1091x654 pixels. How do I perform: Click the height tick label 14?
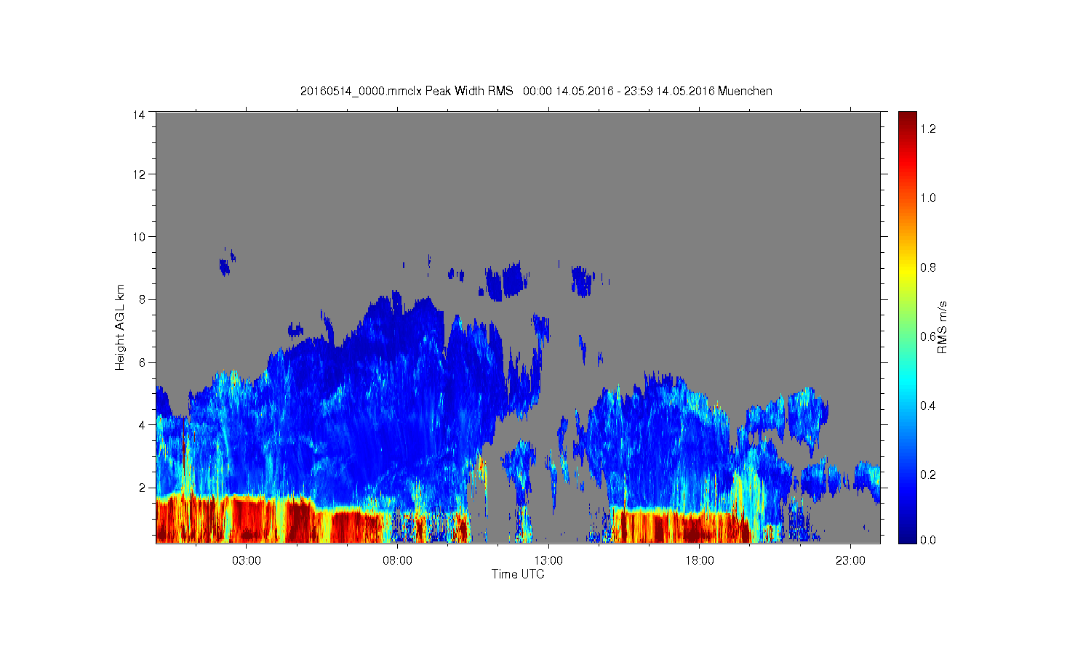pos(138,115)
